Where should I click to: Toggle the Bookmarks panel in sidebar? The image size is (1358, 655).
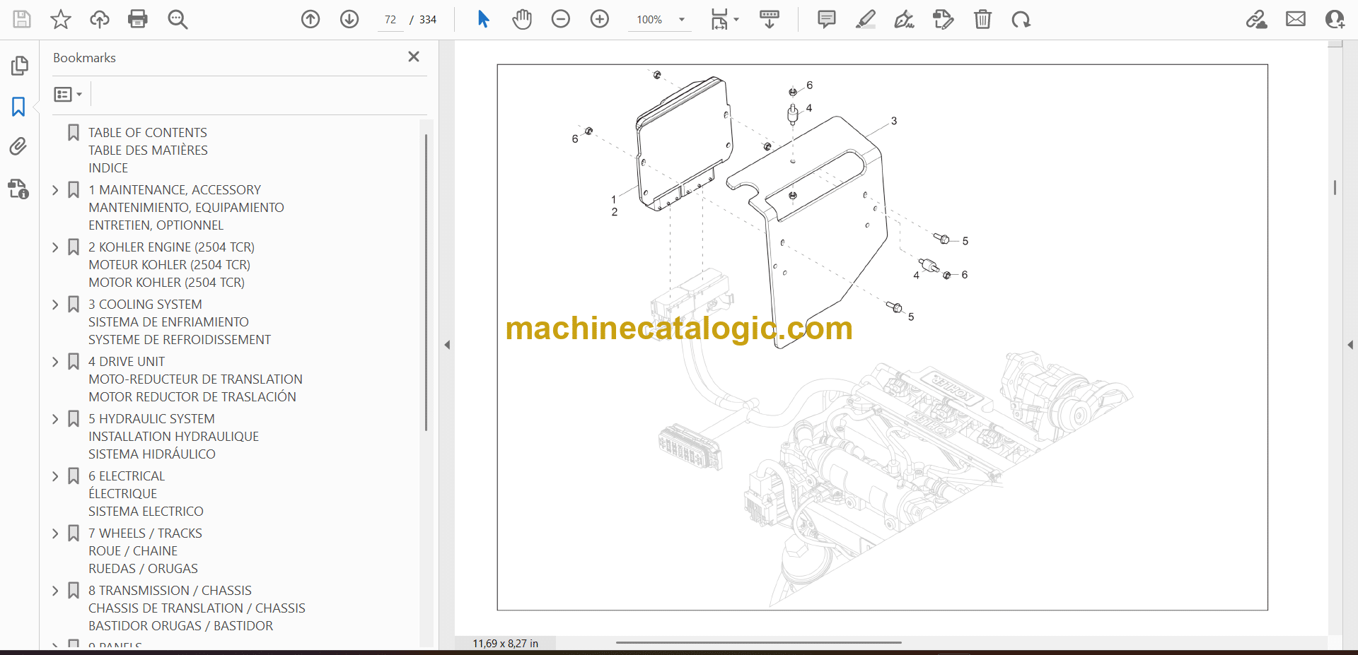click(x=18, y=107)
